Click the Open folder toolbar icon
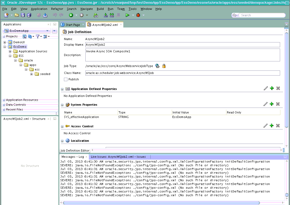 coord(17,15)
